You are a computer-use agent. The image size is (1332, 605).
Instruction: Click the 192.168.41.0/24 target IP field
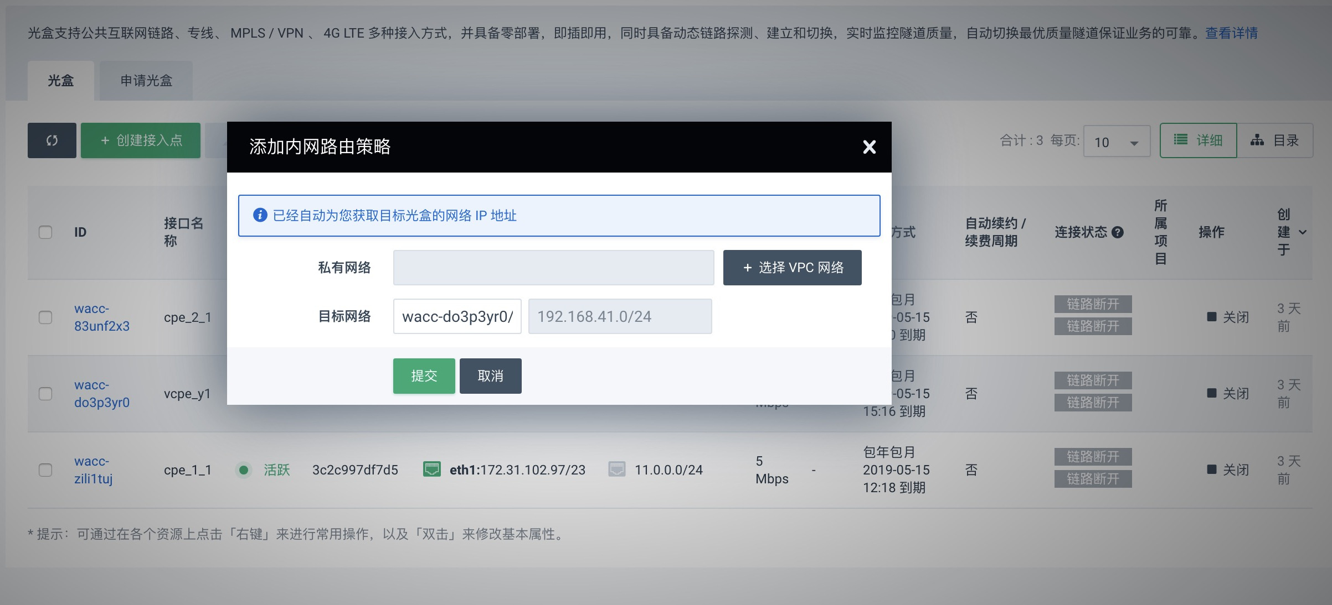[620, 316]
